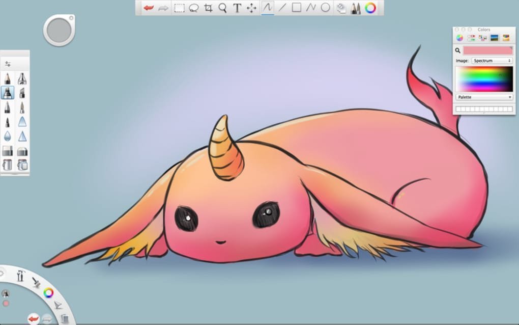Choose the Crop tool
The width and height of the screenshot is (519, 325).
click(208, 8)
